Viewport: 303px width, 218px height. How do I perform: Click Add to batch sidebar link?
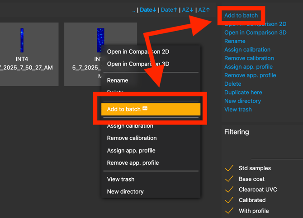[x=241, y=15]
